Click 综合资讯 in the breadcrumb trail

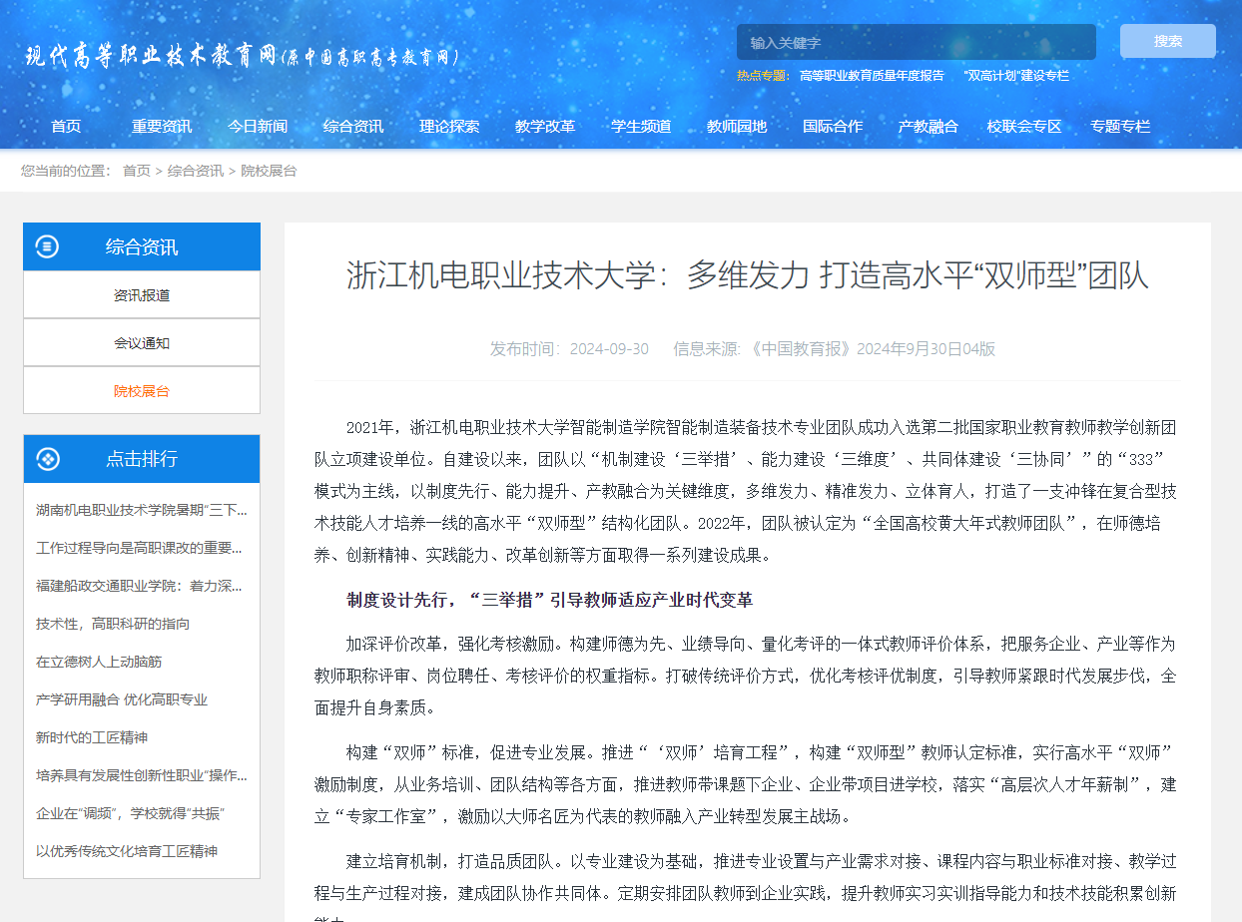click(x=196, y=171)
